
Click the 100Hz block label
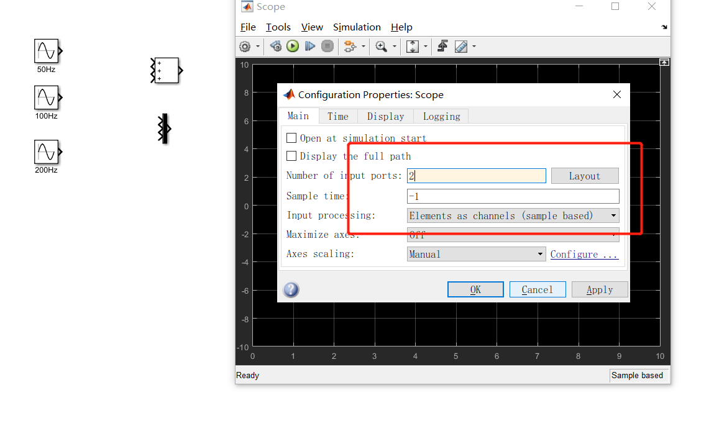point(47,116)
